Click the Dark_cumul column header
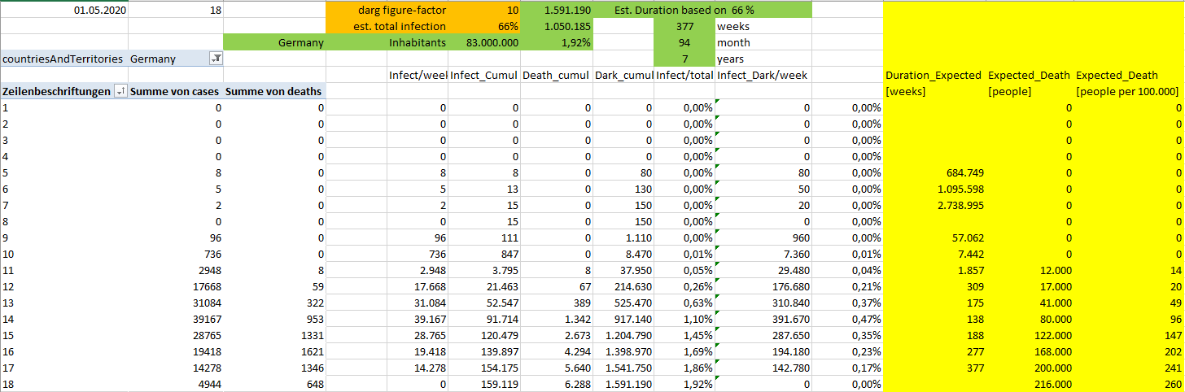 tap(623, 75)
